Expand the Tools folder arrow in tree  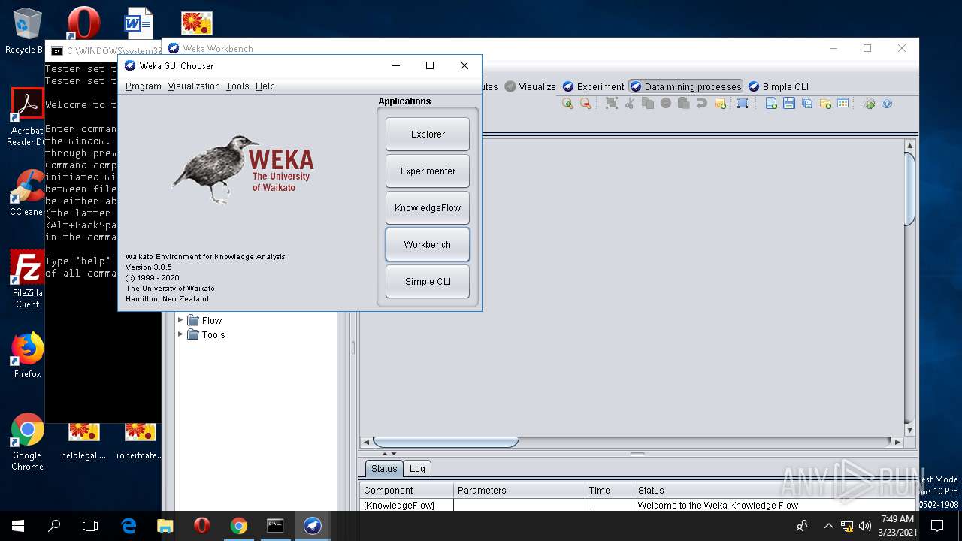click(180, 334)
